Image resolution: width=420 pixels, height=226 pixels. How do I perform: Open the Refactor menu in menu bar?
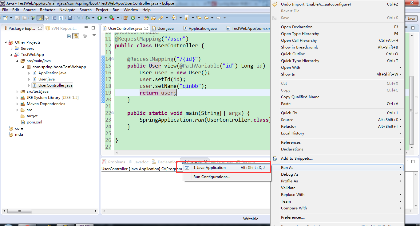[47, 10]
